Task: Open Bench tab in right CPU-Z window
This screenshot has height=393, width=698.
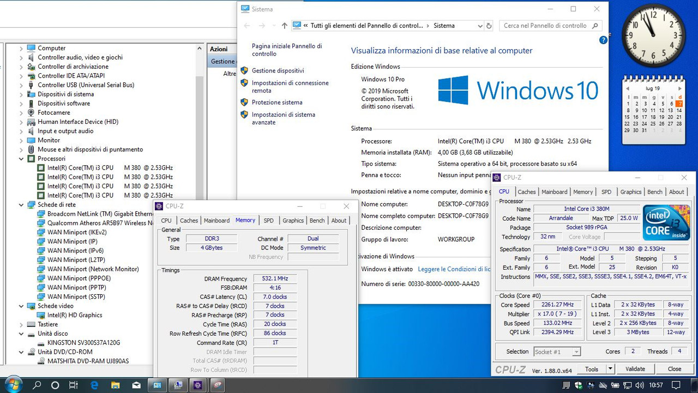Action: coord(655,192)
